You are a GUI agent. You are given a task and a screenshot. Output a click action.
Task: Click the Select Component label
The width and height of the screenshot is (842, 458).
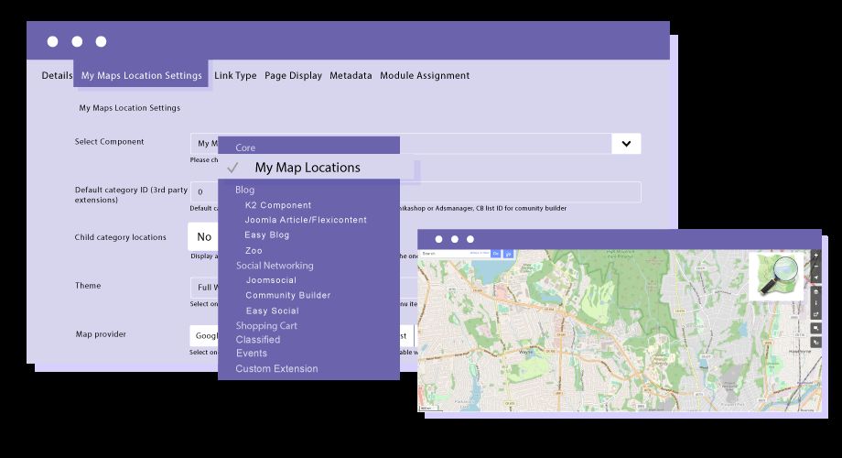(110, 141)
